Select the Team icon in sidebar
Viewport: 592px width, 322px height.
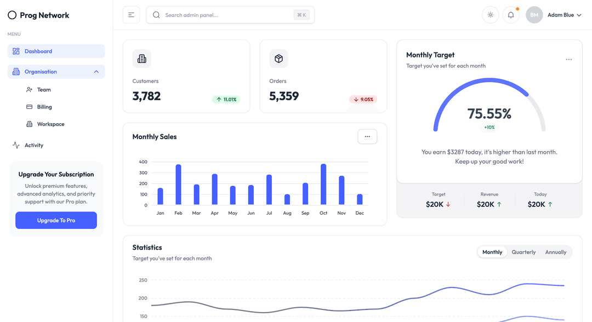29,89
